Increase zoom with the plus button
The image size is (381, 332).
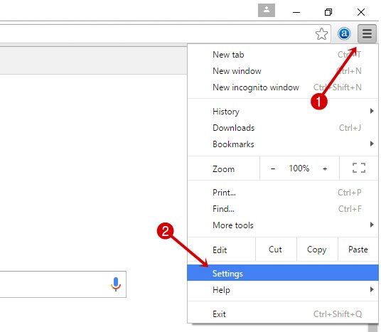click(325, 168)
